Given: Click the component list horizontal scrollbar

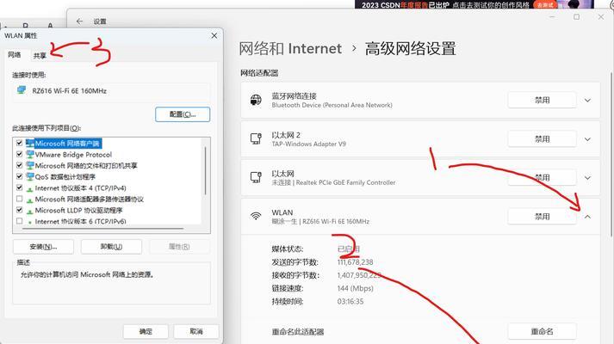Looking at the screenshot, I should point(104,228).
